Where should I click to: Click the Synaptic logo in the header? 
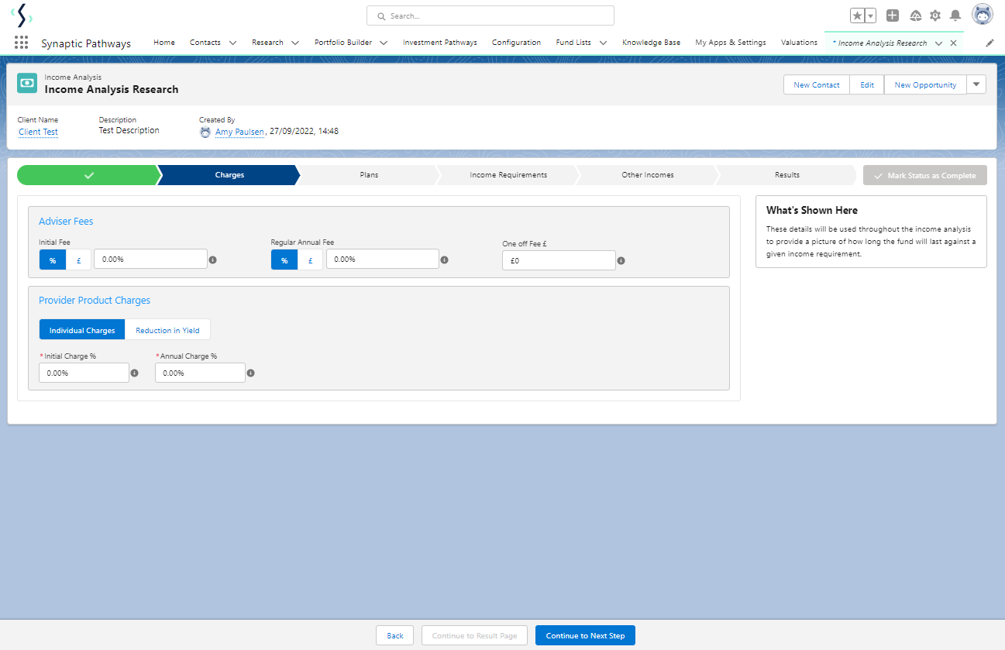click(22, 15)
